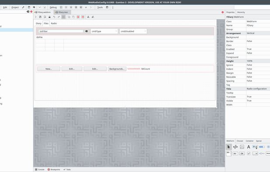Click the lock icon in form editor toolbar

coord(49,17)
